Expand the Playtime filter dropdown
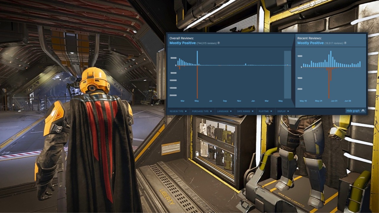The width and height of the screenshot is (379, 213). [x=265, y=111]
